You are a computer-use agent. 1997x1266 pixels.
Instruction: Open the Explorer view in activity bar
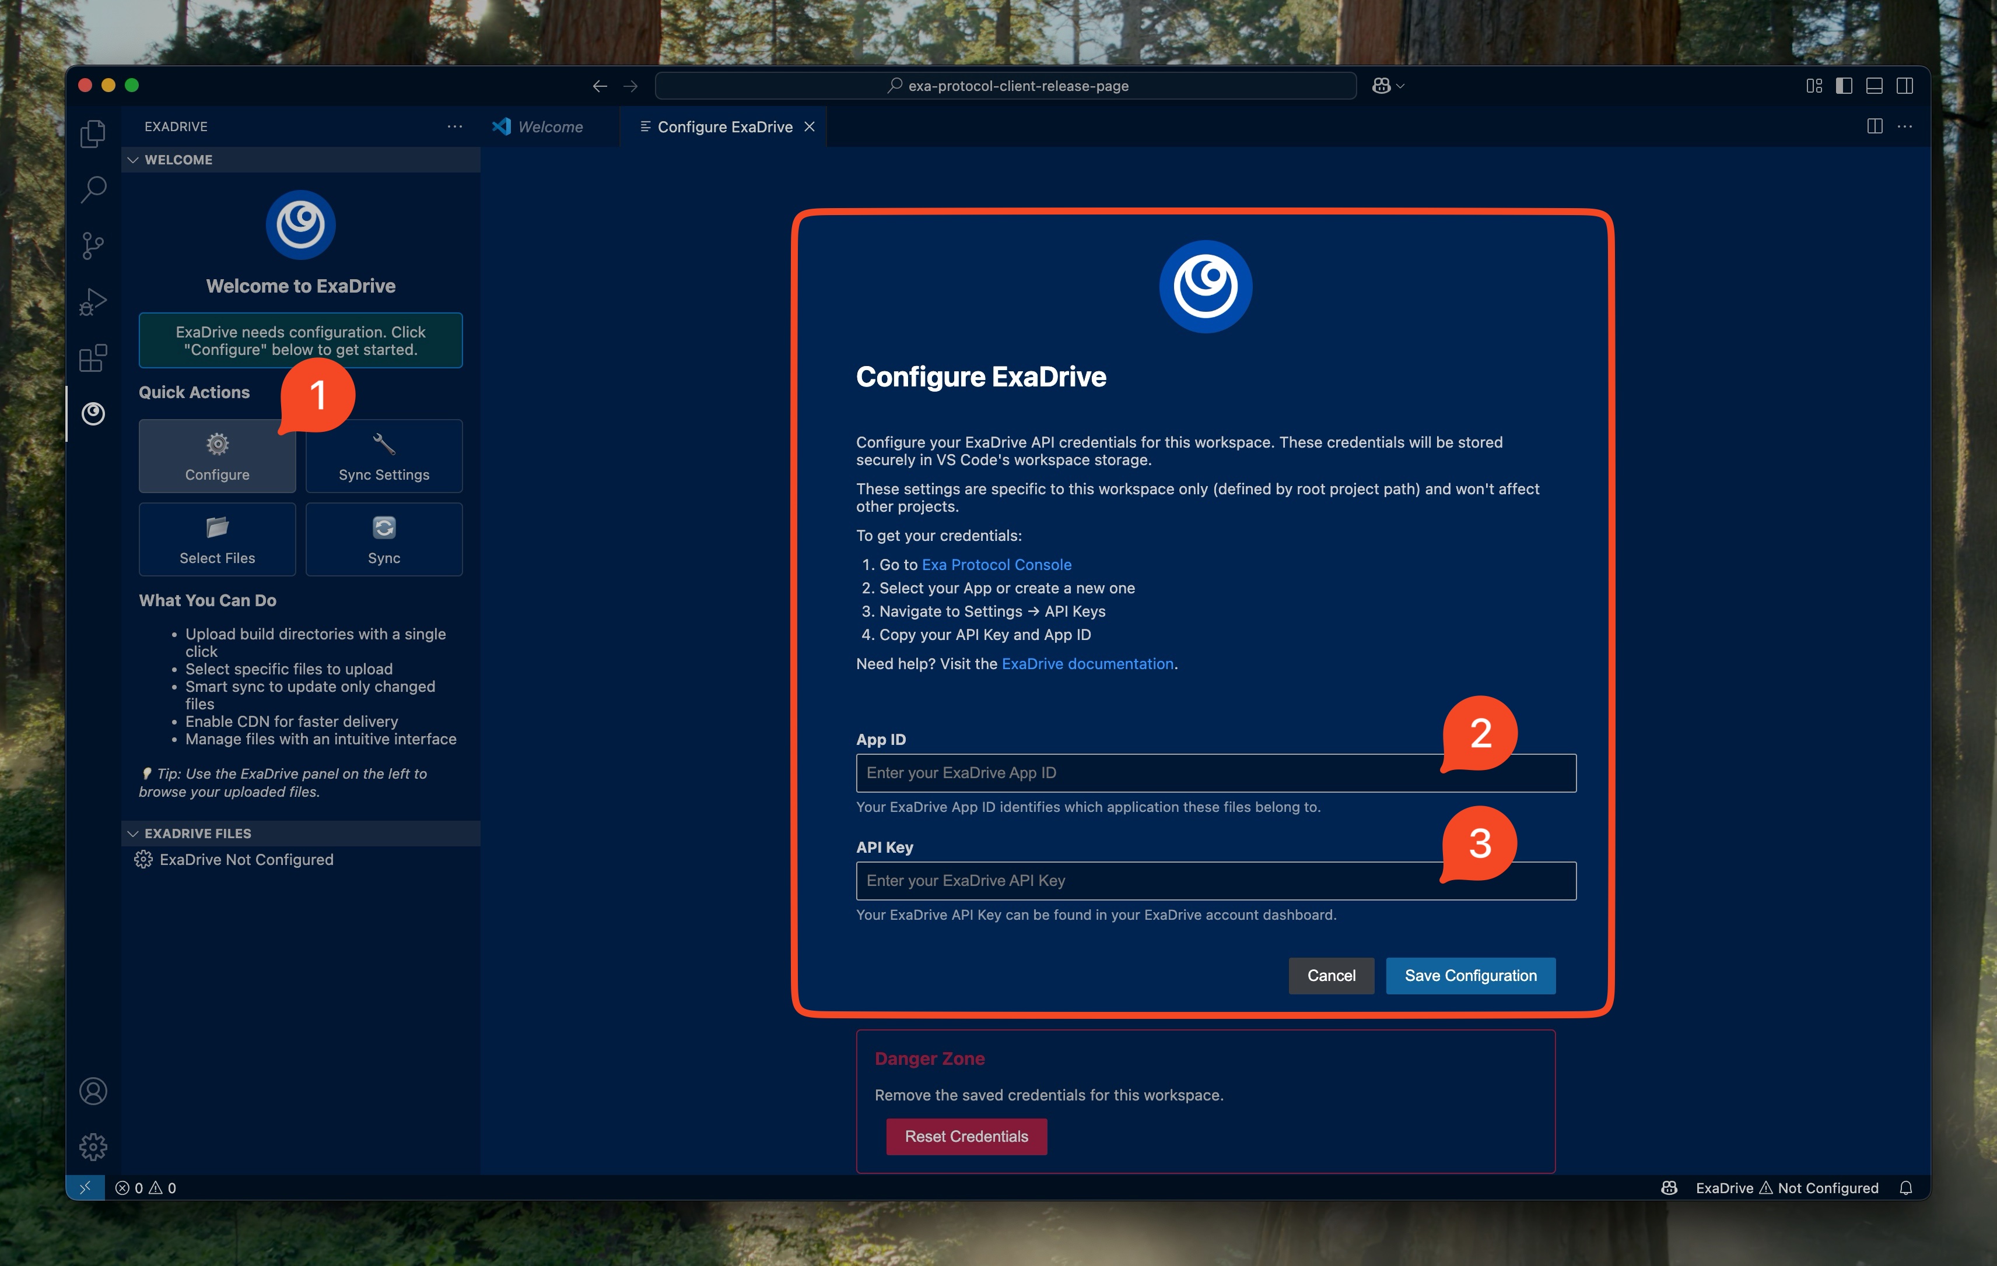tap(93, 133)
